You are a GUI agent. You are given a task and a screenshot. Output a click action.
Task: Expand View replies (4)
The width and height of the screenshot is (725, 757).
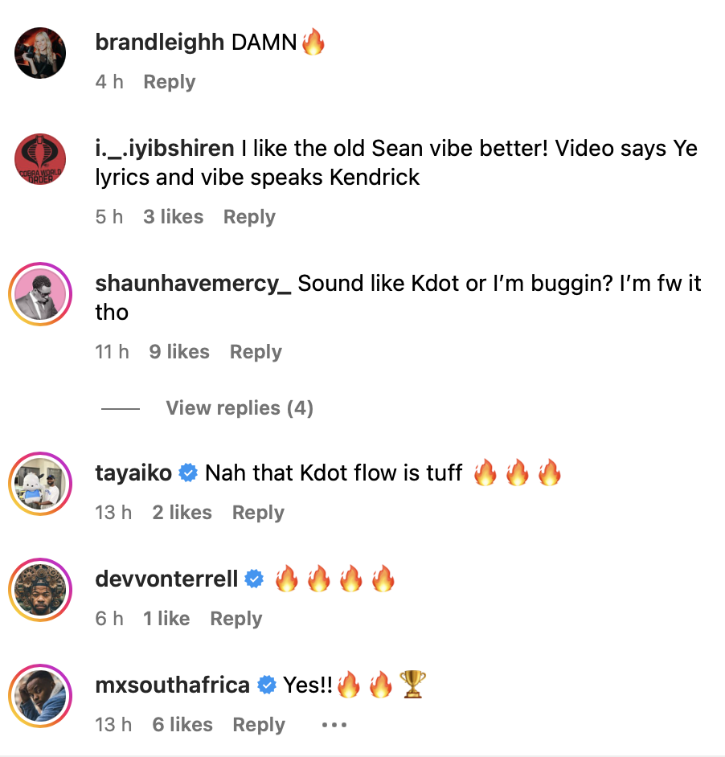pos(240,408)
